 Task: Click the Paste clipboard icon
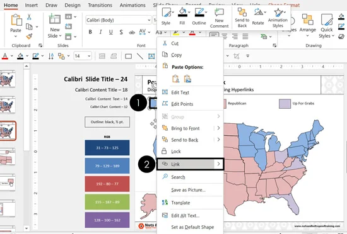[16, 20]
